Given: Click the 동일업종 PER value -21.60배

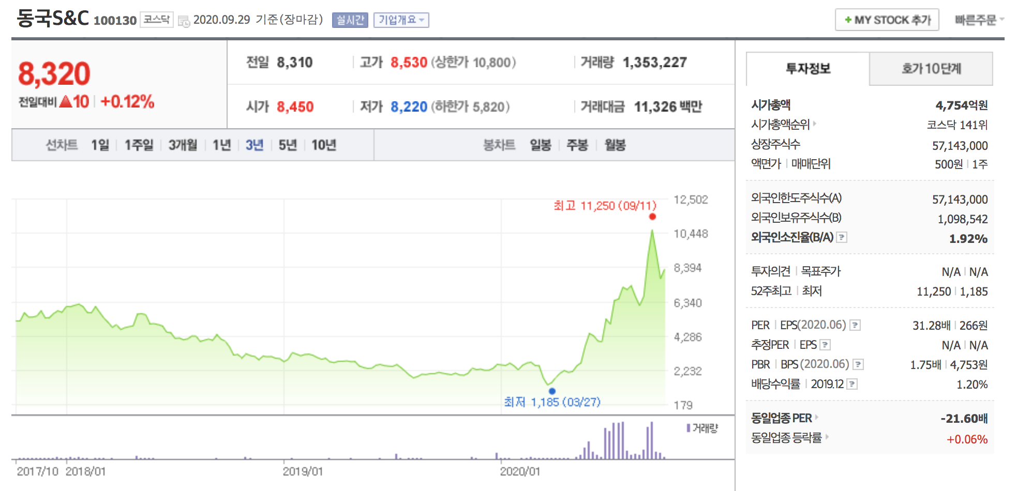Looking at the screenshot, I should [x=964, y=419].
